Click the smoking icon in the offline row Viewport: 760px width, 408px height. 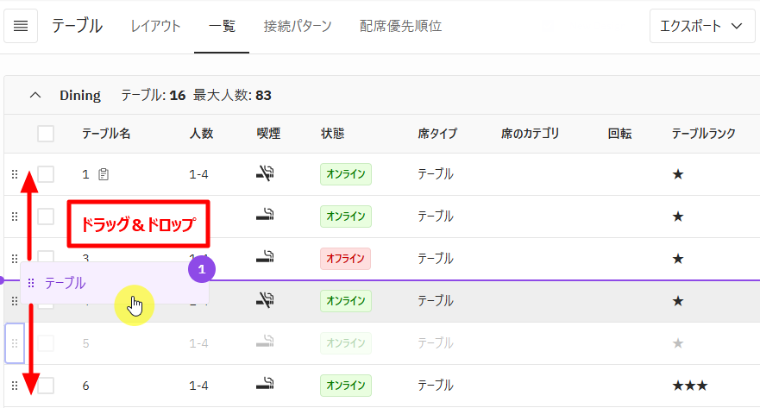[266, 258]
